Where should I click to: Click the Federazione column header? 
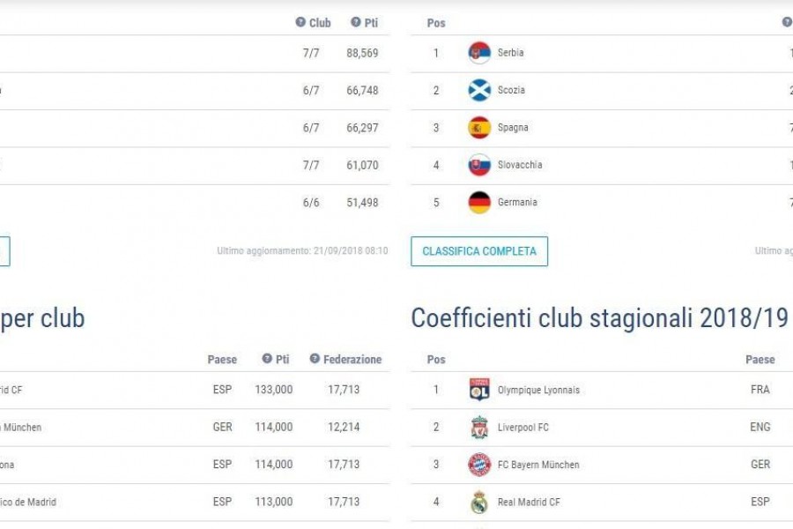352,360
